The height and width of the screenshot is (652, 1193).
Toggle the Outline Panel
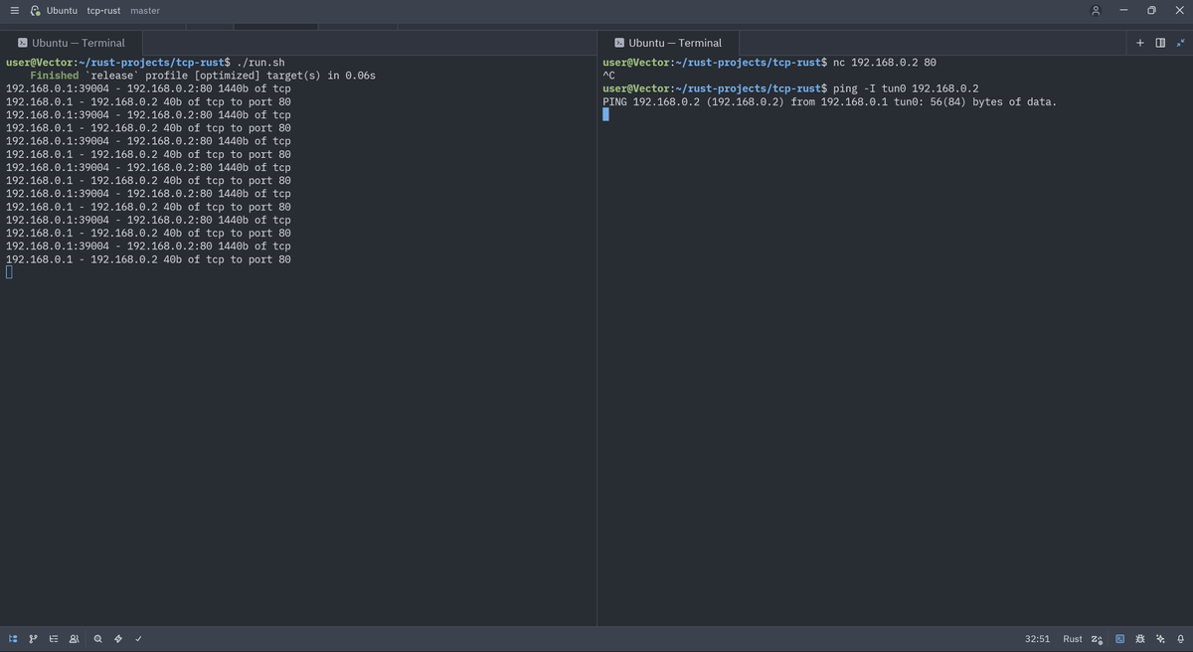pyautogui.click(x=54, y=639)
